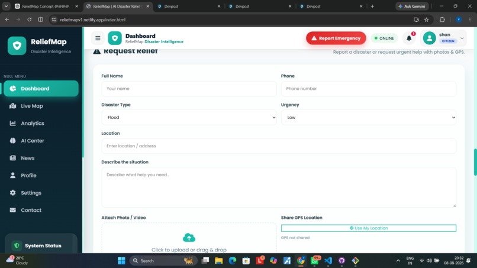477x268 pixels.
Task: Open the Disaster Type dropdown
Action: pyautogui.click(x=189, y=117)
